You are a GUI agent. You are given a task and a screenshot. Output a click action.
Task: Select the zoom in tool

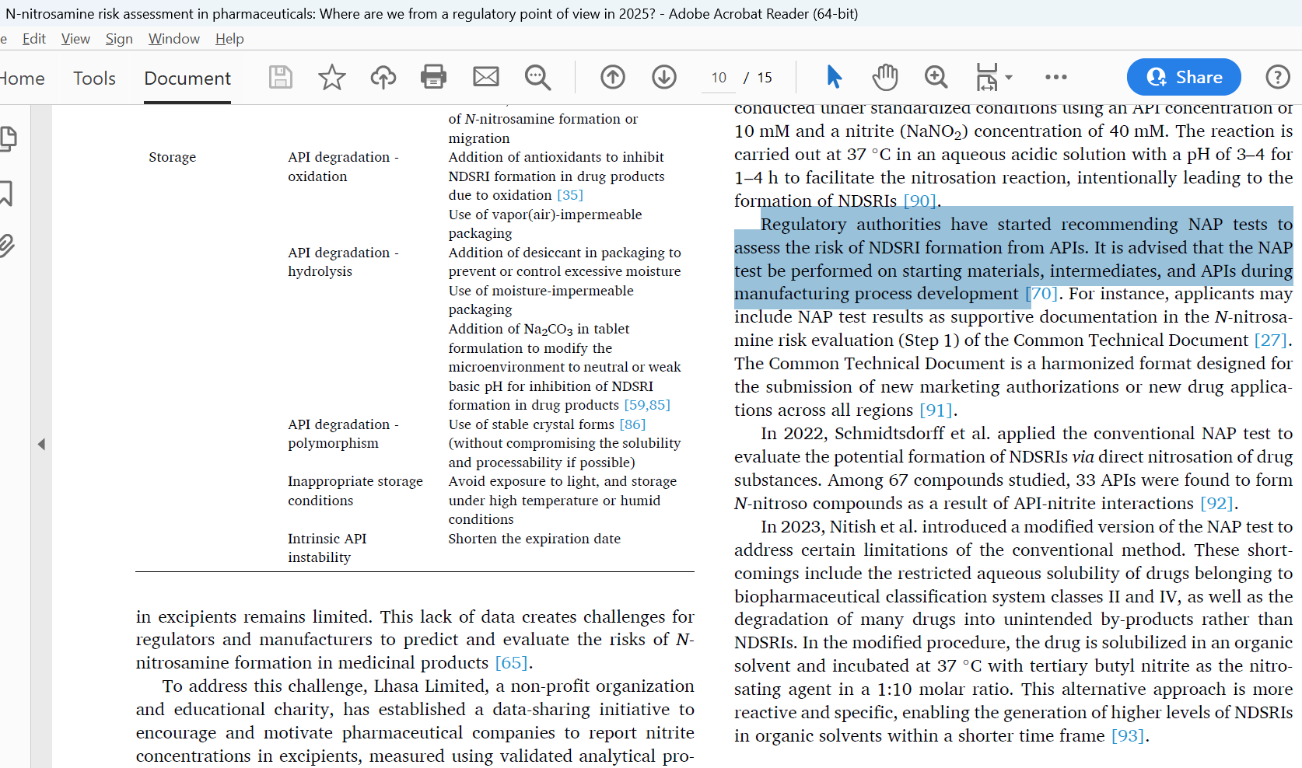pos(936,77)
